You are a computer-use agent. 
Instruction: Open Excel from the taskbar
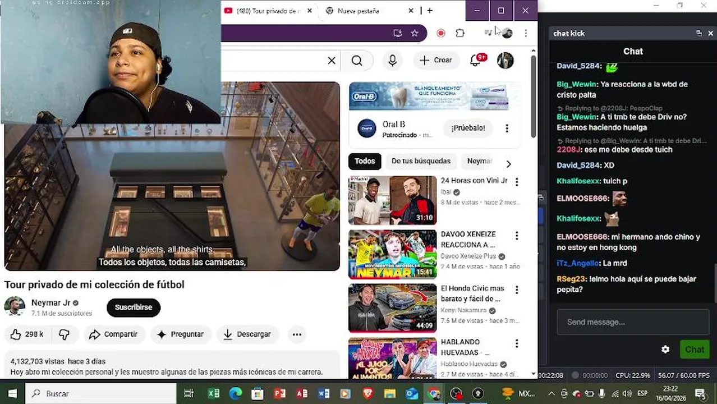tap(213, 393)
